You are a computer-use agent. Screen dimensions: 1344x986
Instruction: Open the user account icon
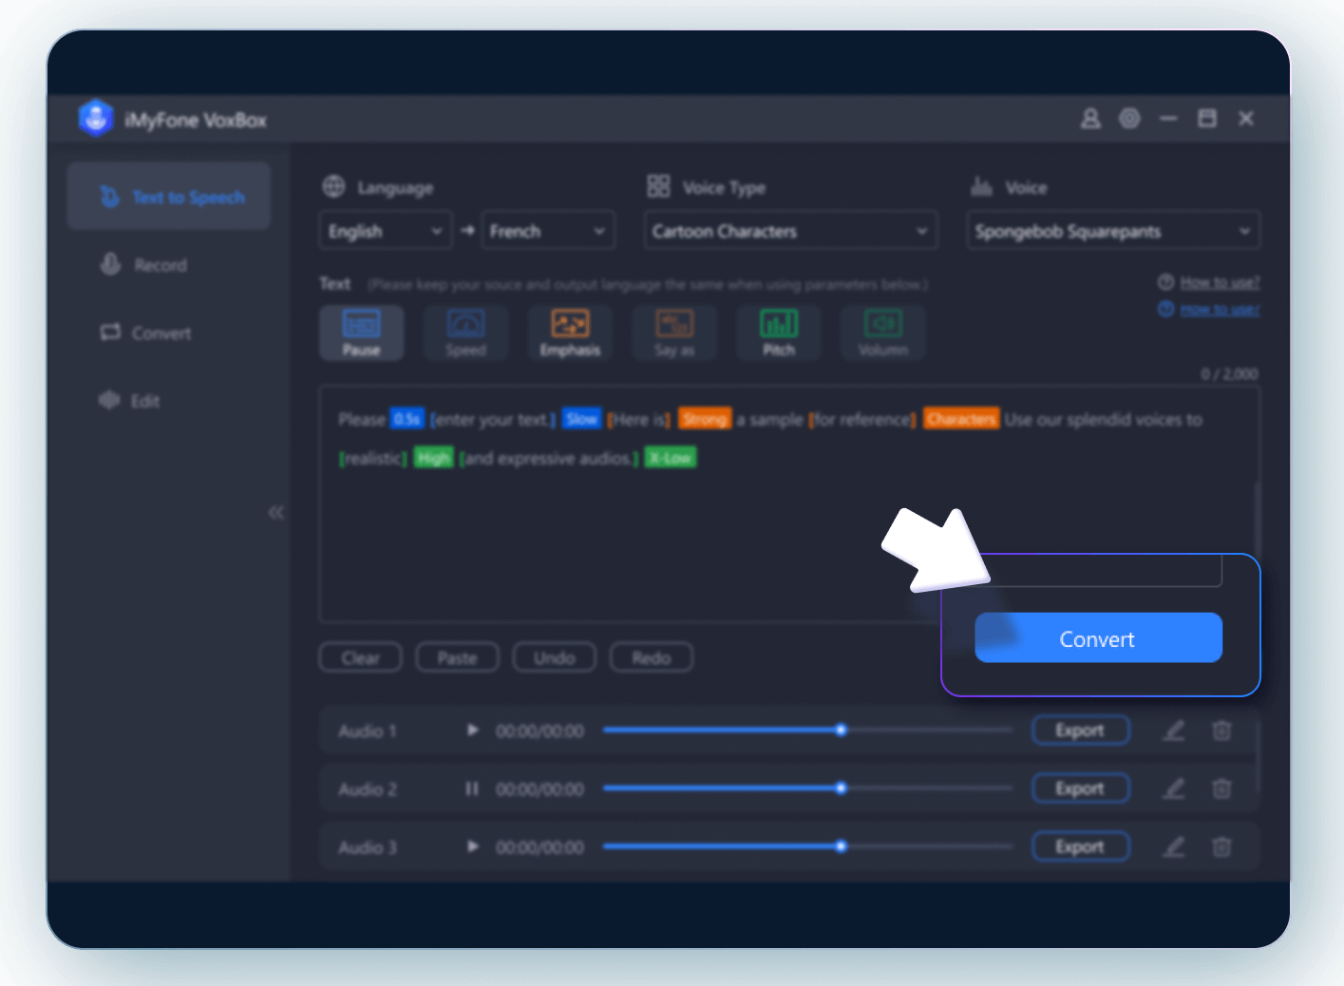[x=1090, y=119]
